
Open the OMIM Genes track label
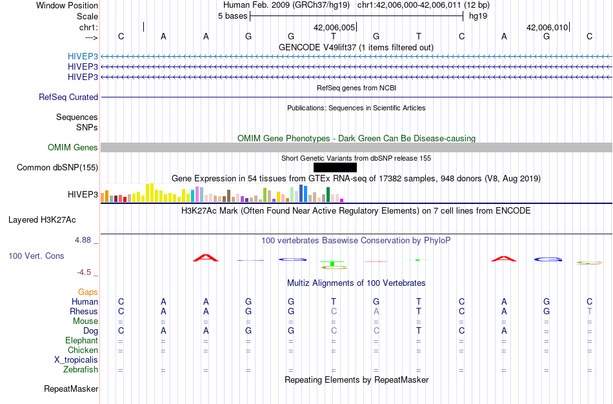(73, 147)
